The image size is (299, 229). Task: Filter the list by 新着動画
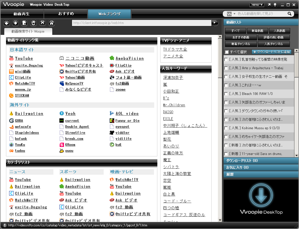tap(257, 31)
